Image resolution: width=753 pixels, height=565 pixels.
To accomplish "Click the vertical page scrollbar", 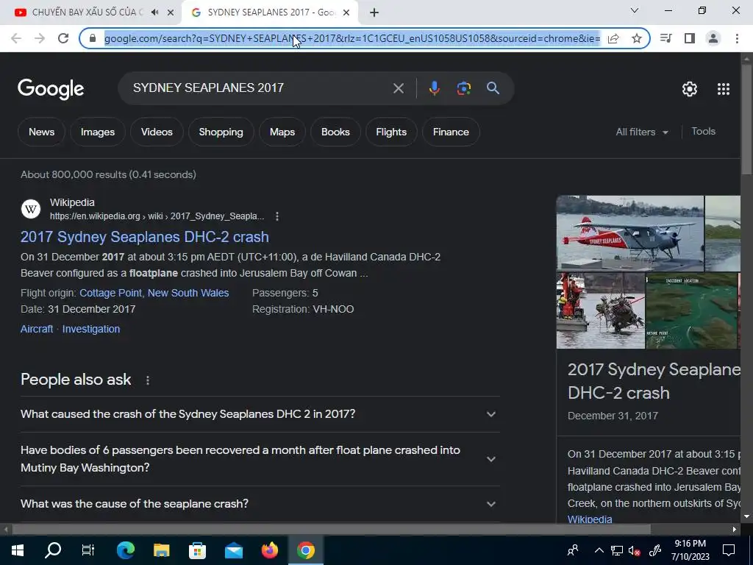I will click(x=746, y=118).
